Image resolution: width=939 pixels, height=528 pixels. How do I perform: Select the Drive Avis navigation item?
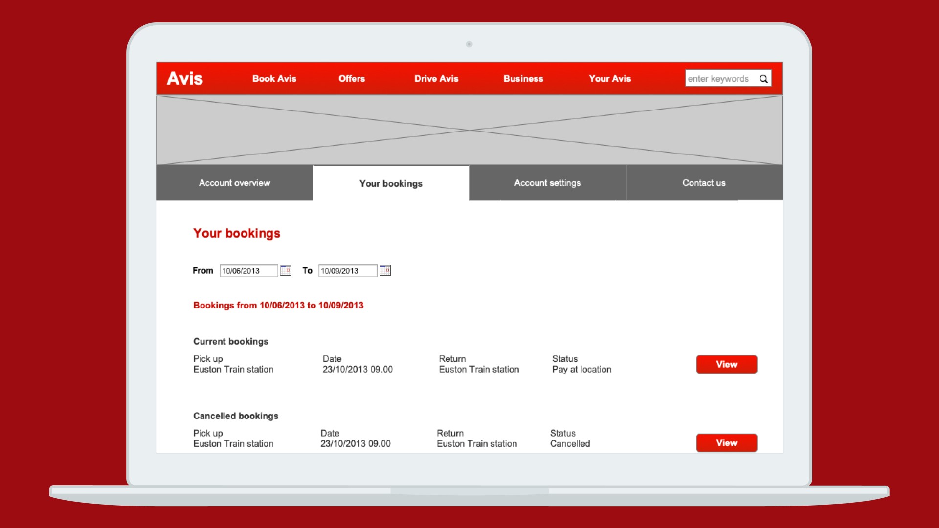[x=436, y=78]
